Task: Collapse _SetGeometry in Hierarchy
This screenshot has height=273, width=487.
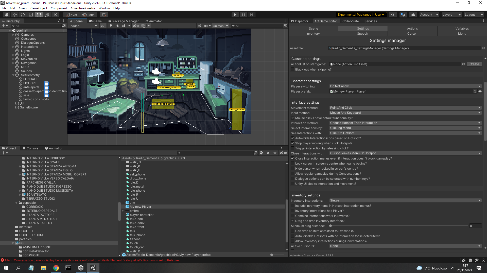Action: (x=13, y=75)
